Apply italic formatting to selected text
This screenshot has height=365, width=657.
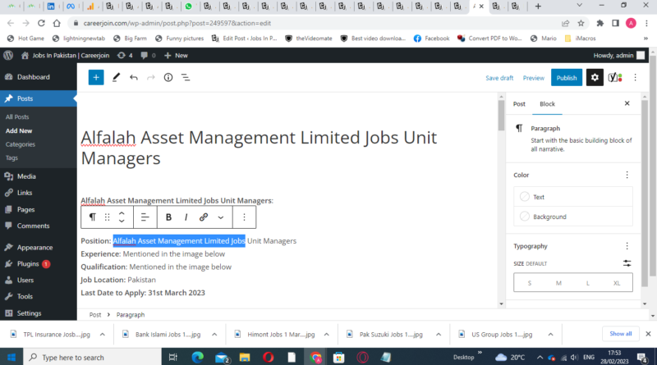pos(186,217)
